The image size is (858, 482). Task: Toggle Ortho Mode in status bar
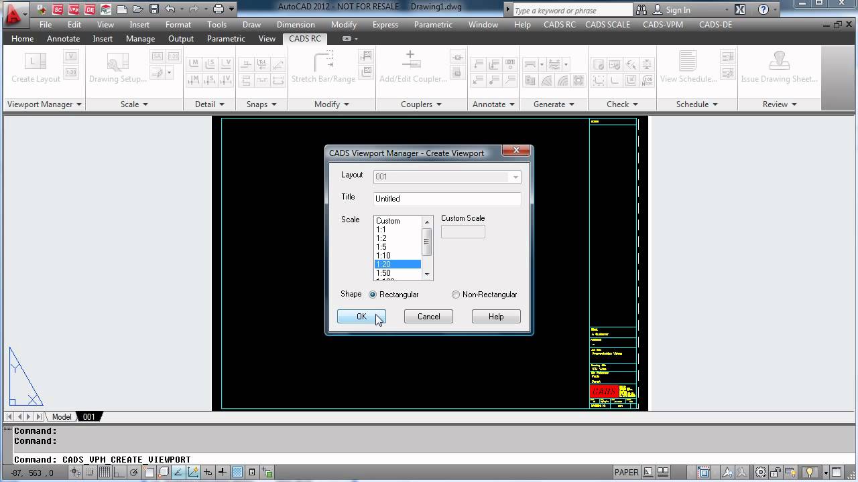119,473
